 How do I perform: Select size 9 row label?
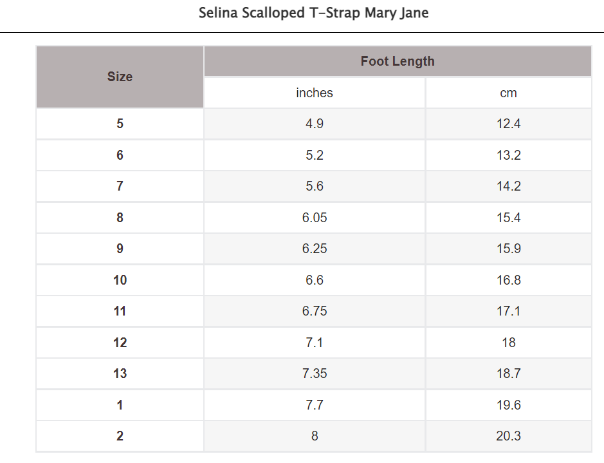pyautogui.click(x=120, y=249)
